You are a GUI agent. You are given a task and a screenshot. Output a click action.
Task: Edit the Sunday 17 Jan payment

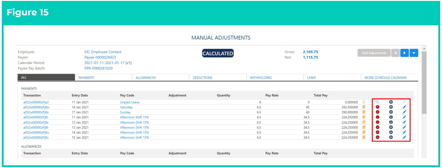pos(404,112)
